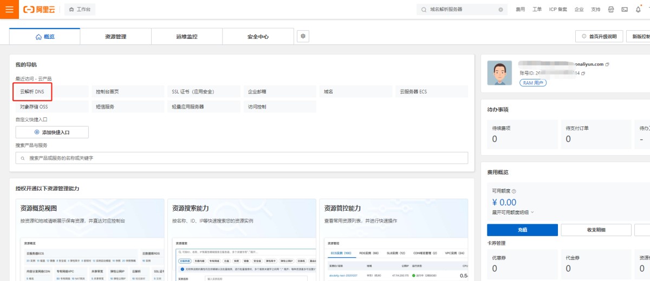
Task: Click the help icon beside 可用额度
Action: pos(514,191)
